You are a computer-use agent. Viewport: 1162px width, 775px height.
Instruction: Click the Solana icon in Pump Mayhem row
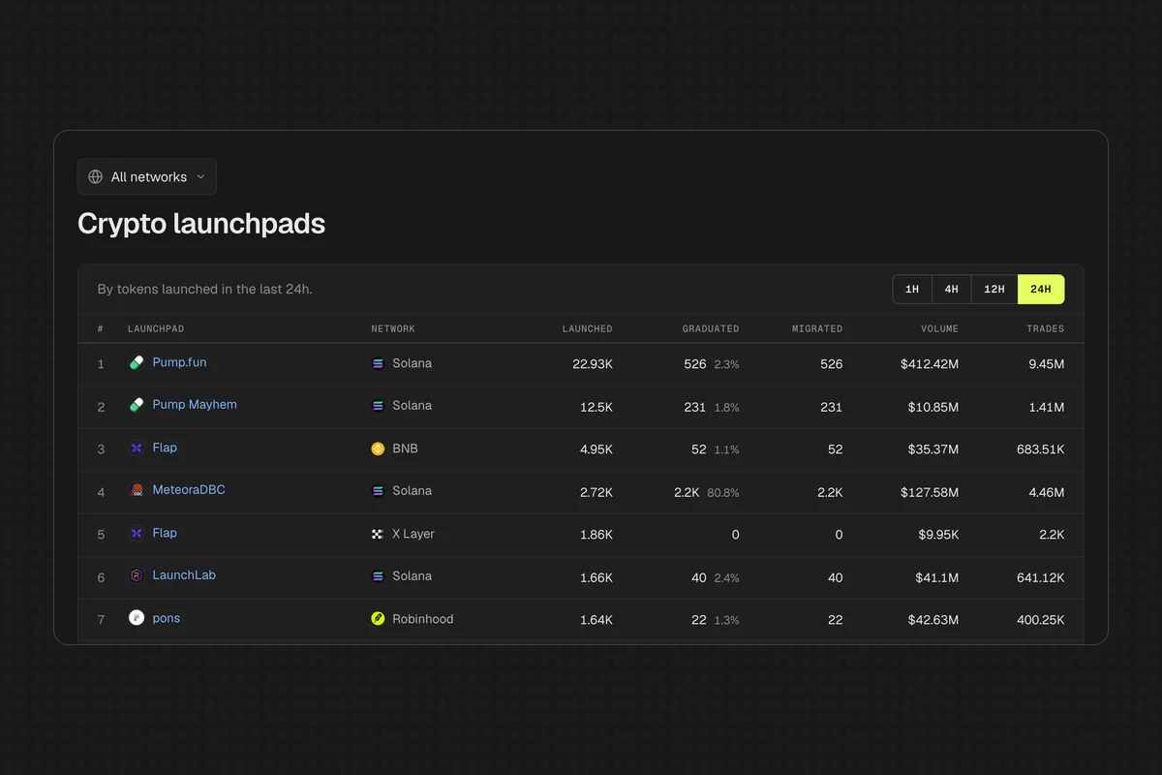pos(379,407)
